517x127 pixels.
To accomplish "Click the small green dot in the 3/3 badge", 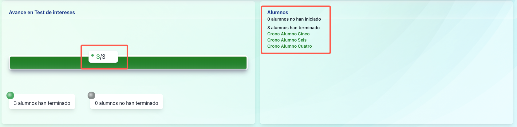I will (x=93, y=55).
